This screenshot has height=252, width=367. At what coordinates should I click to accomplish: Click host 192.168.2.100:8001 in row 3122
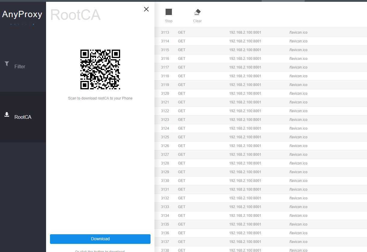(245, 111)
